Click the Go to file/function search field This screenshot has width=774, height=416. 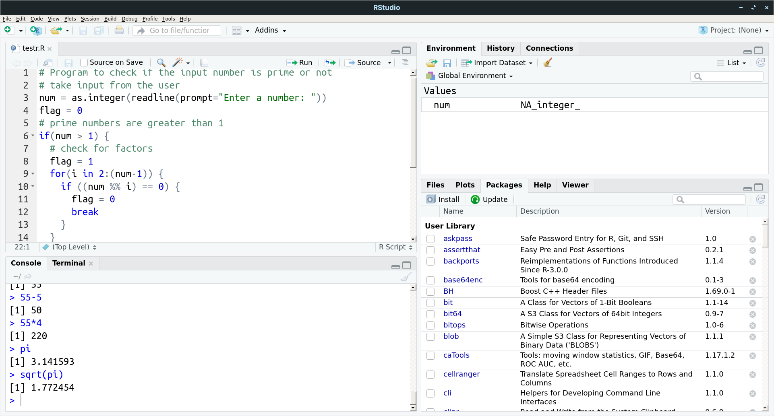[177, 31]
